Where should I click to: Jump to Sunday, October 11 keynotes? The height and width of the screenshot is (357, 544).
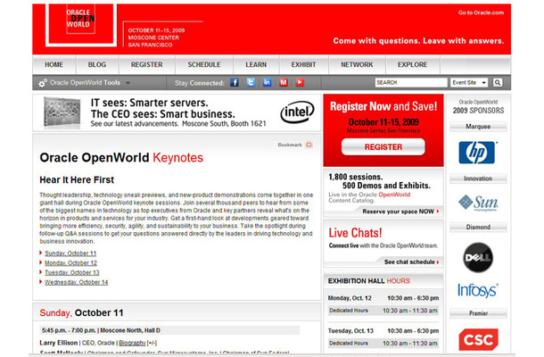pos(70,253)
